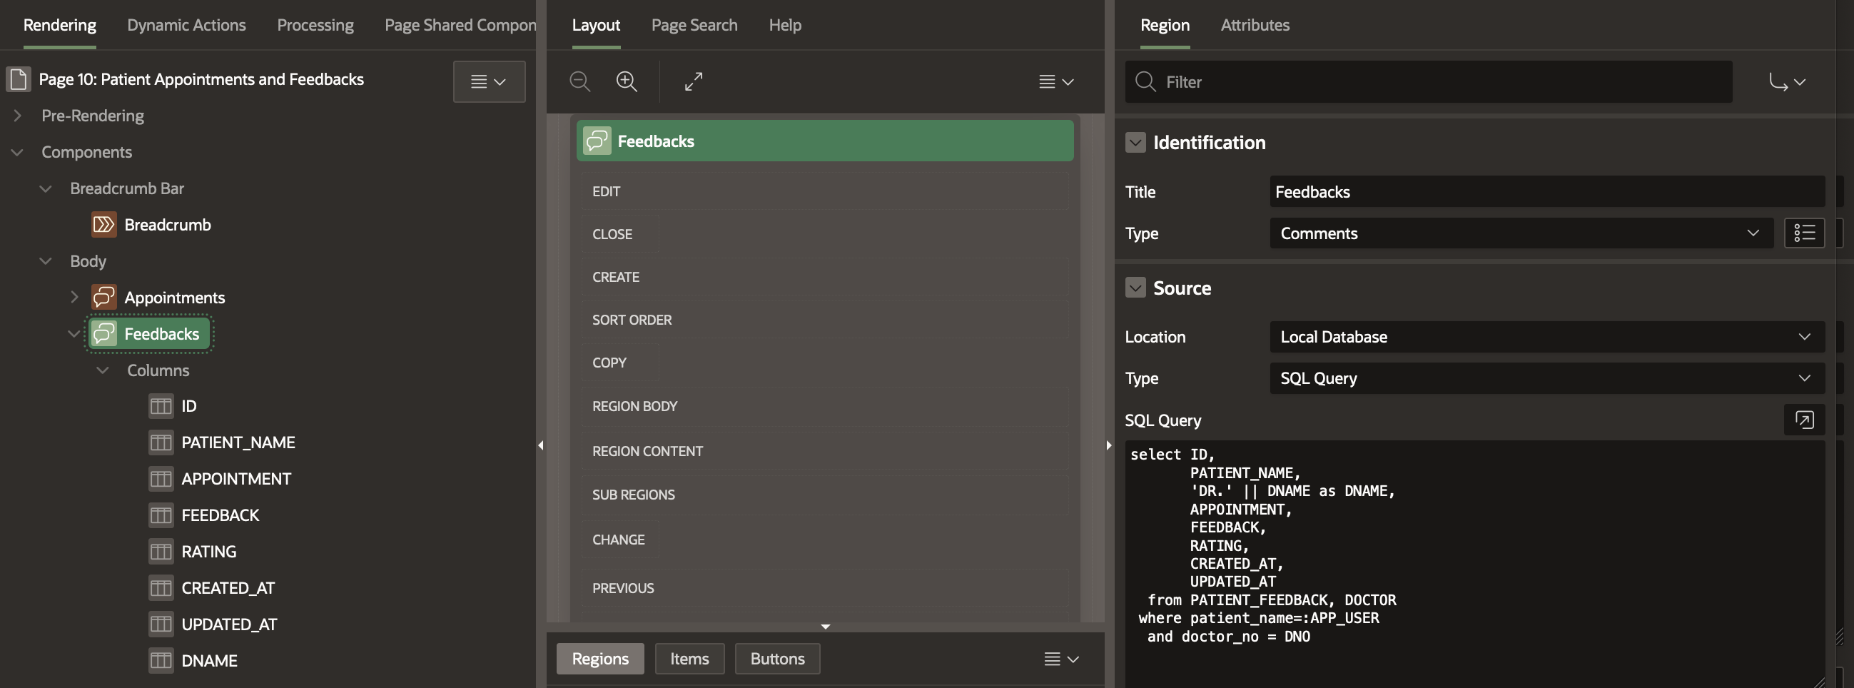Open the region Type selection list icon
The width and height of the screenshot is (1854, 688).
tap(1804, 233)
